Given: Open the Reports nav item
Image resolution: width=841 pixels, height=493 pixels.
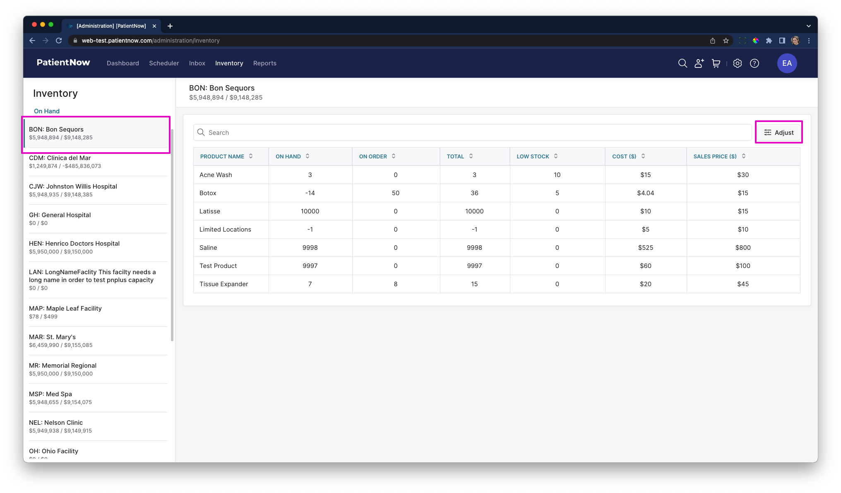Looking at the screenshot, I should [x=265, y=63].
